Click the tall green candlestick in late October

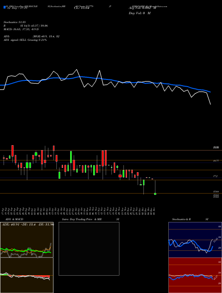click(x=71, y=157)
